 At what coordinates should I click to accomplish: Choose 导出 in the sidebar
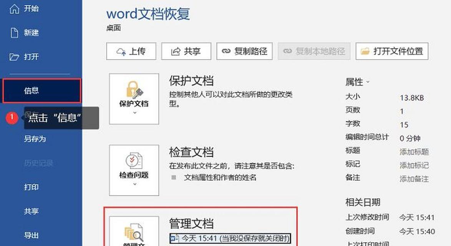pyautogui.click(x=31, y=235)
